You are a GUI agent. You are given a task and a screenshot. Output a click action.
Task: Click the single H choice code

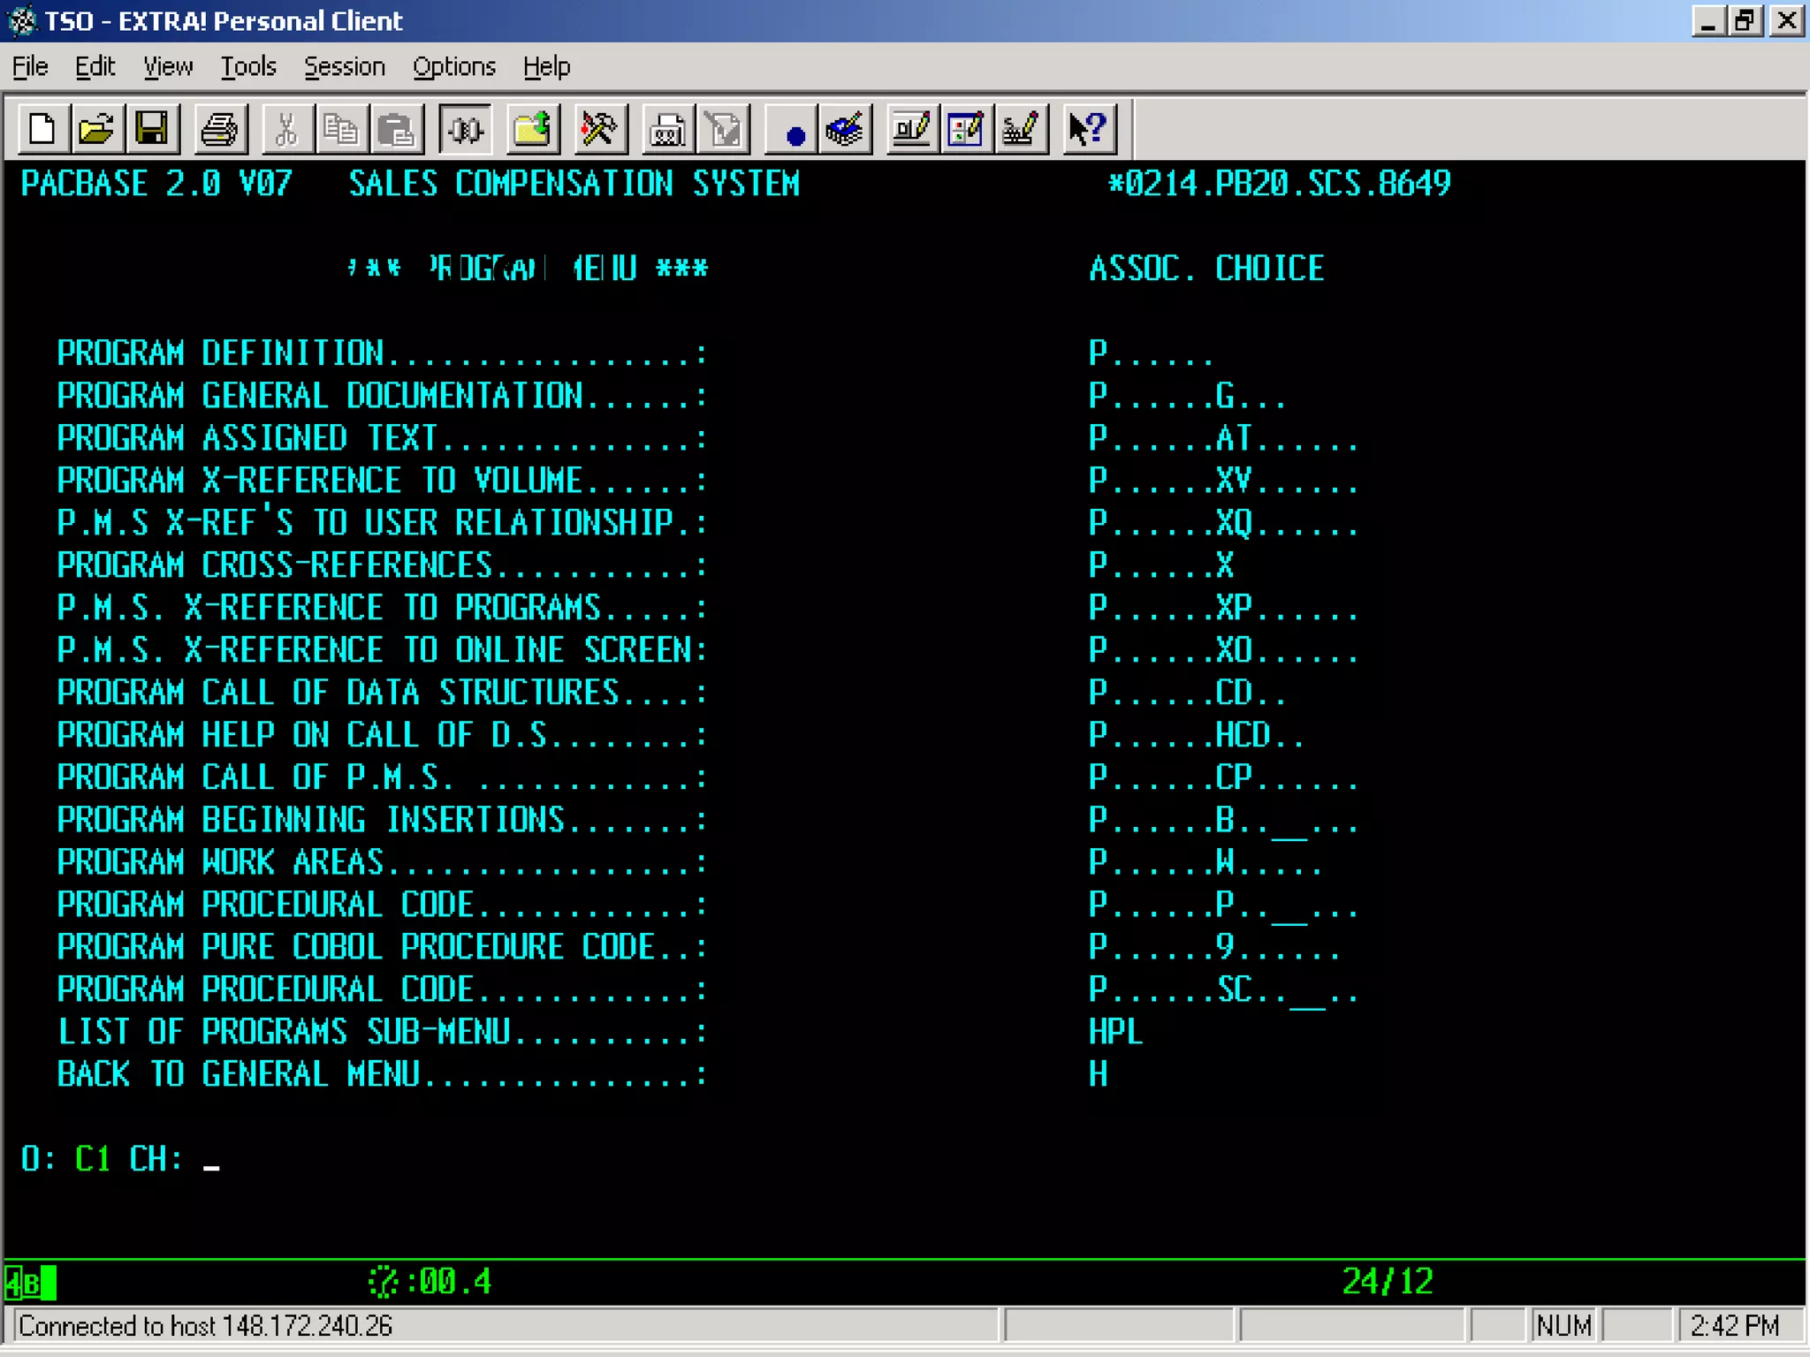1098,1075
